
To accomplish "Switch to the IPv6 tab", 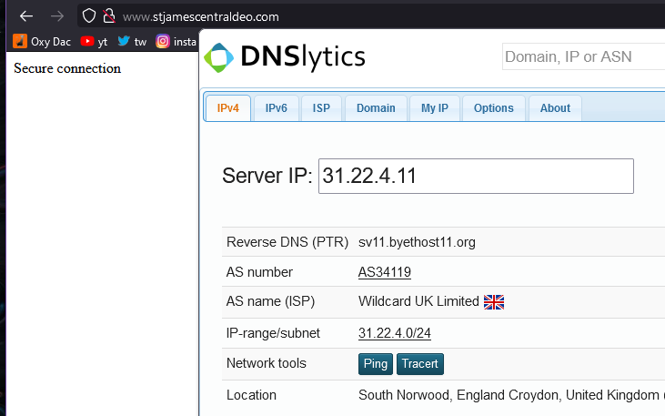I will [276, 108].
